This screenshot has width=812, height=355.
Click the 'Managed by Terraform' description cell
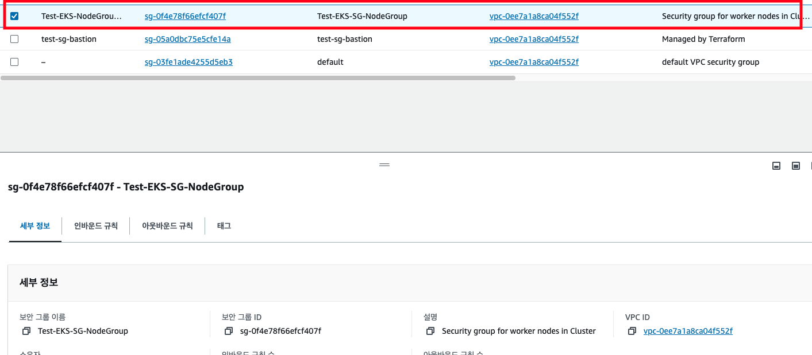click(x=703, y=39)
